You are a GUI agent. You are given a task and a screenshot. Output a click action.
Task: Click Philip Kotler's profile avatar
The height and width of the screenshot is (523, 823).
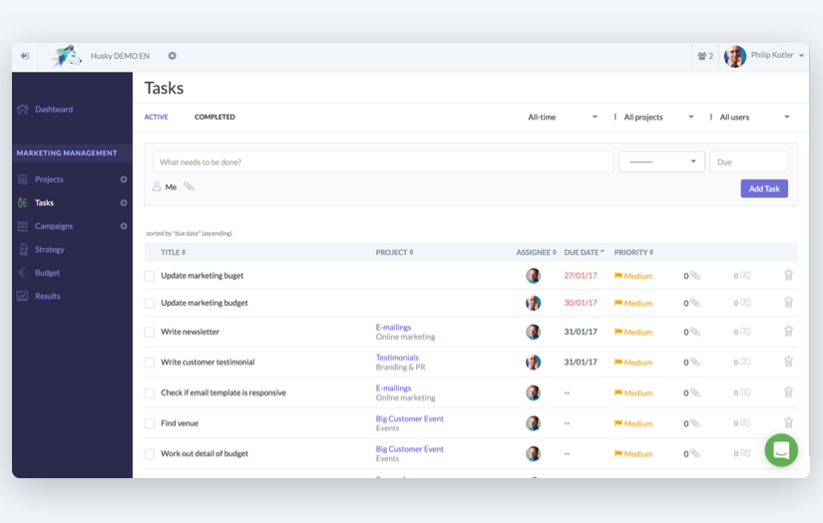pyautogui.click(x=735, y=56)
